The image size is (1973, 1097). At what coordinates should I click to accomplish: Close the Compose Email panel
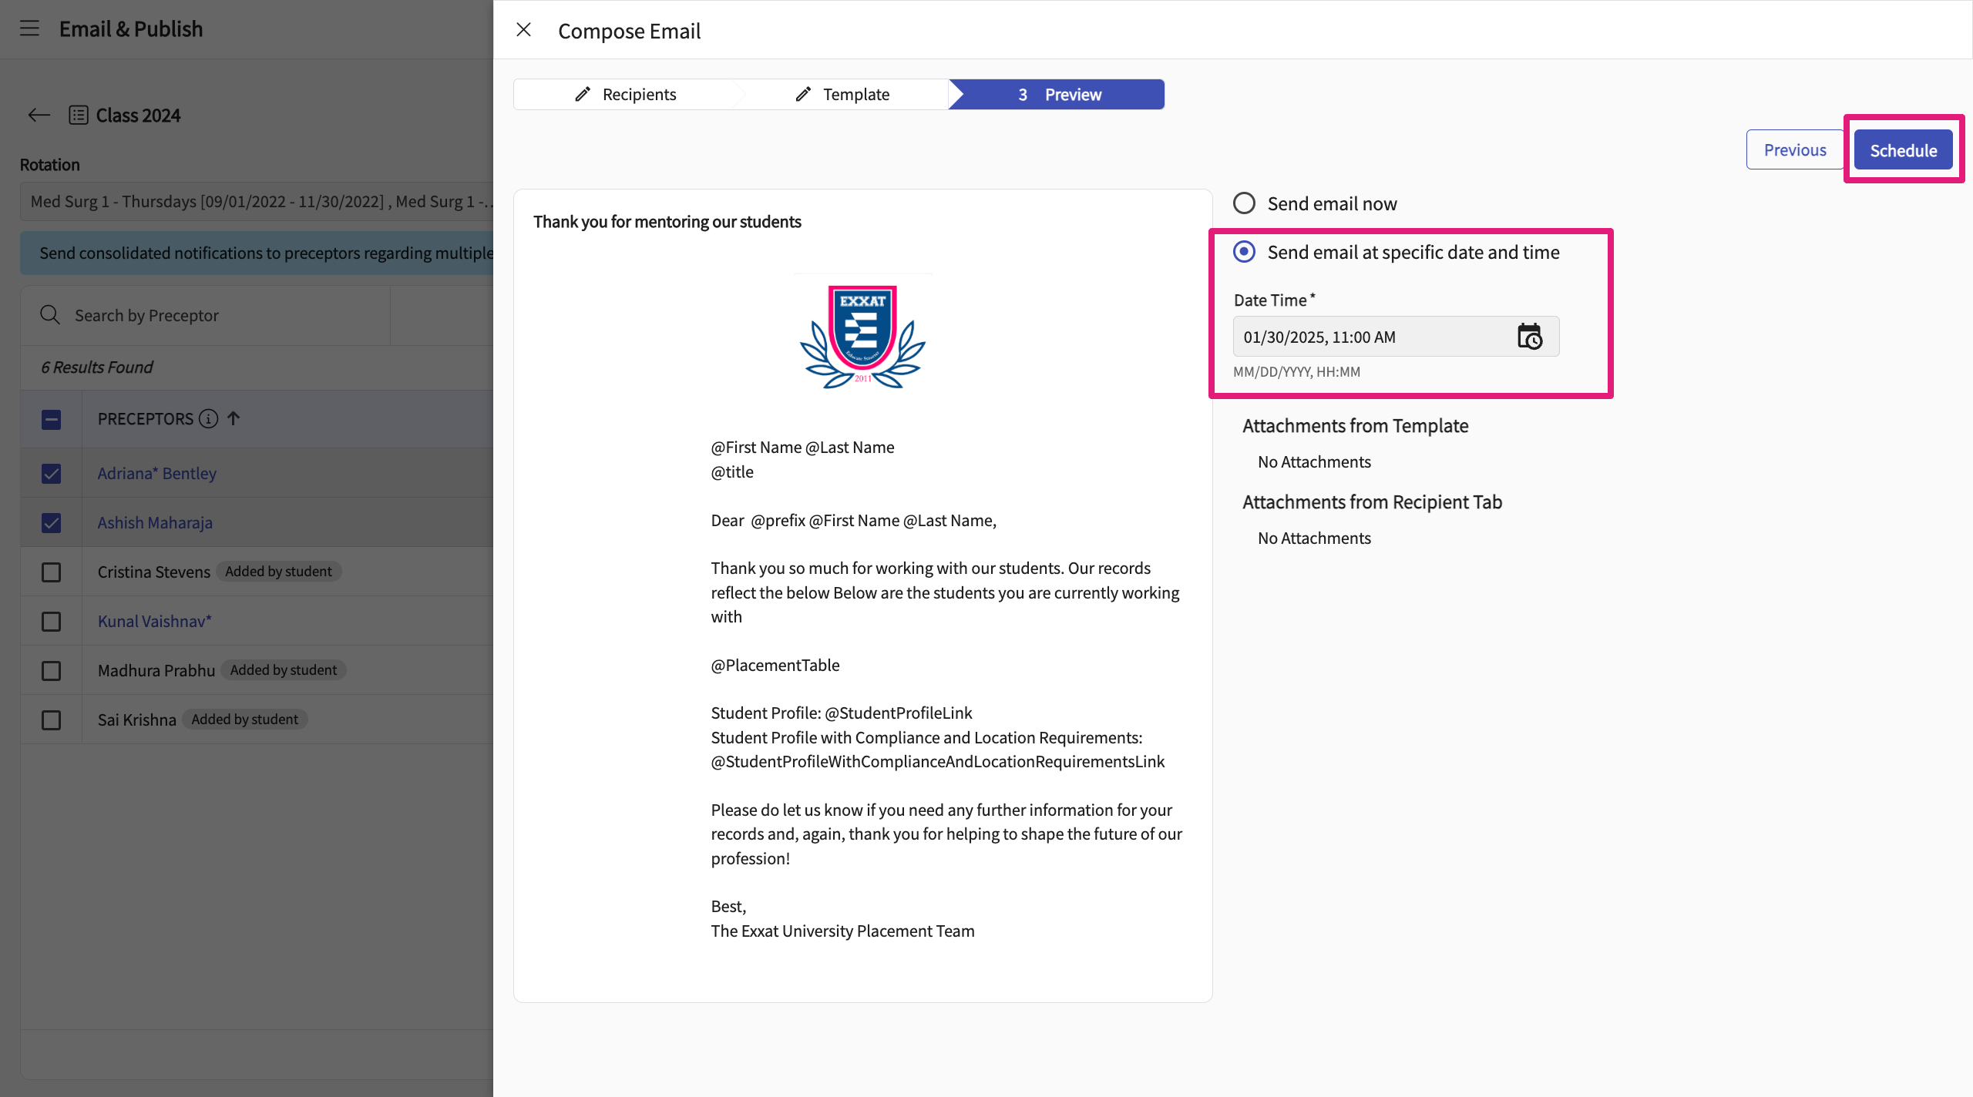point(523,30)
